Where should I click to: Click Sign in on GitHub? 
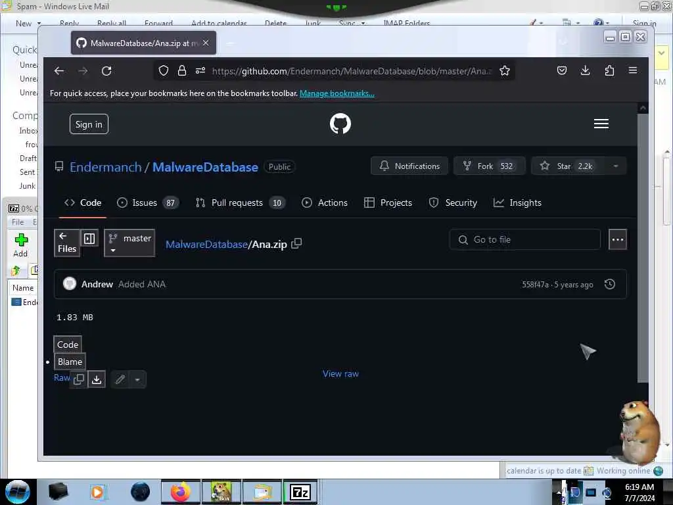coord(89,124)
